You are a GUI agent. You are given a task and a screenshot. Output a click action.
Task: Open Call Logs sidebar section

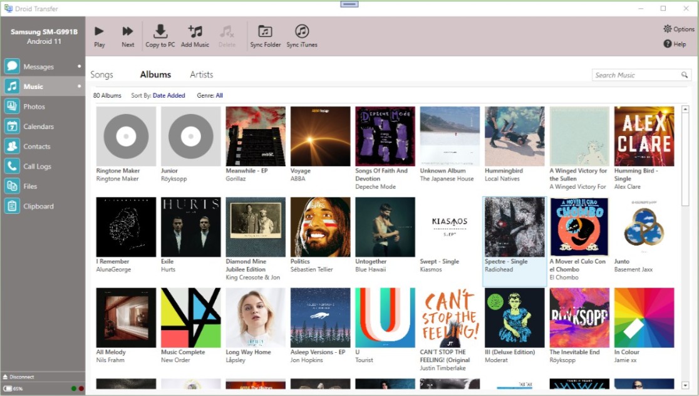(x=43, y=166)
